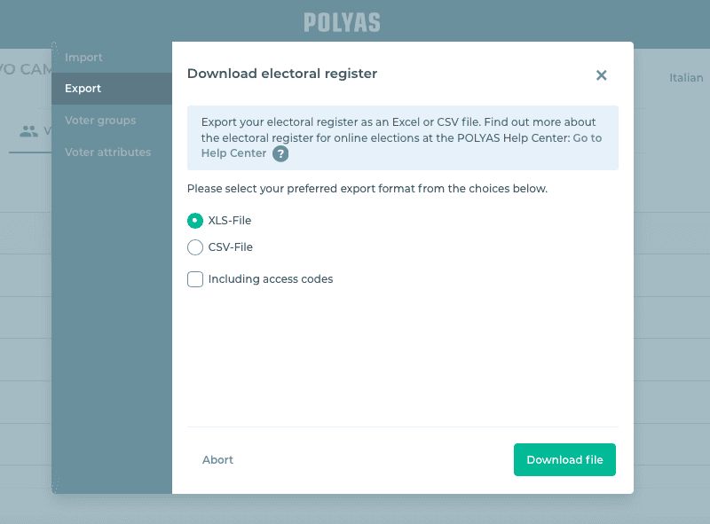Click the voters people icon behind dialog
710x524 pixels.
tap(28, 131)
